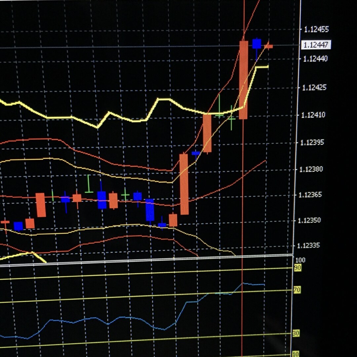Screen dimensions: 357x357
Task: Select the RSI 30 level label
Action: point(296,333)
